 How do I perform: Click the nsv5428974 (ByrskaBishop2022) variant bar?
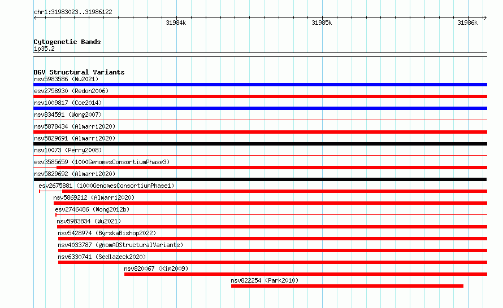(x=272, y=239)
